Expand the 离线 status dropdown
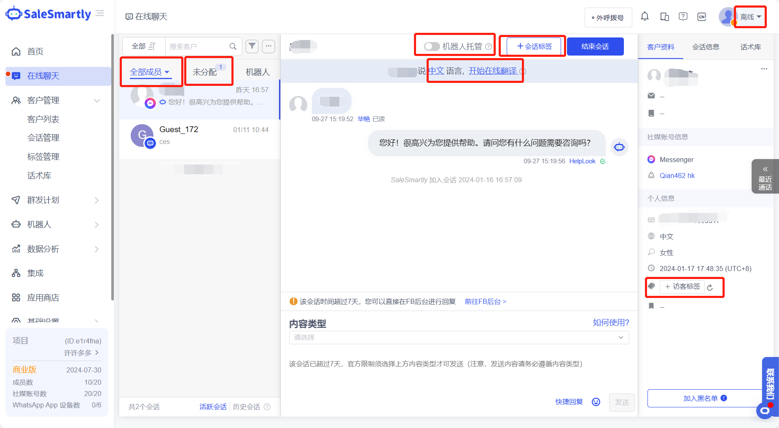The width and height of the screenshot is (779, 428). tap(750, 16)
